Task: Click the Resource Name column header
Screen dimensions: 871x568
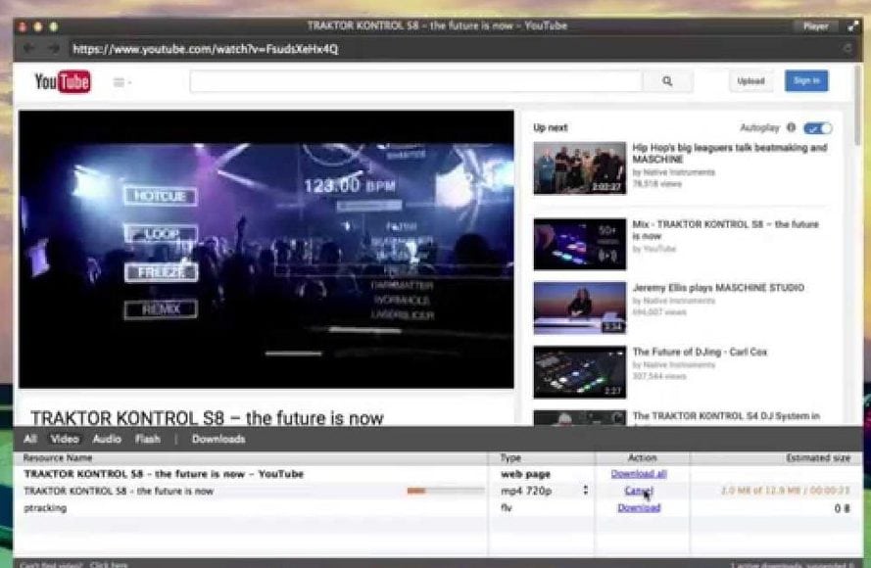Action: (x=250, y=458)
